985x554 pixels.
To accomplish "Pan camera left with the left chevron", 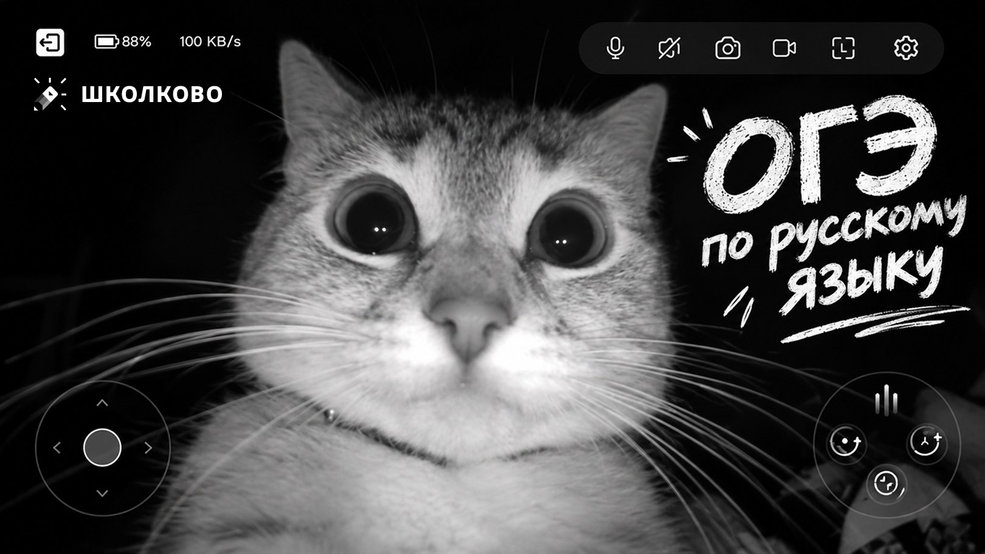I will click(x=57, y=448).
